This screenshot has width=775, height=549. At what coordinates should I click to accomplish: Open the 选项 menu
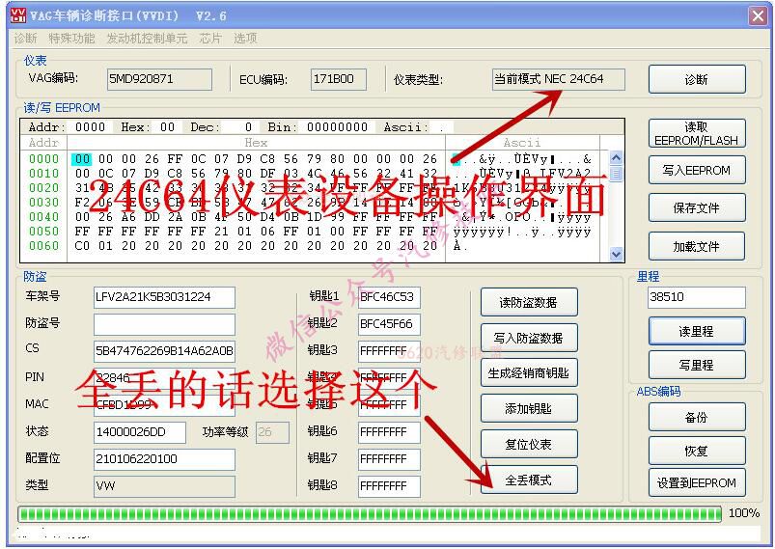click(245, 38)
